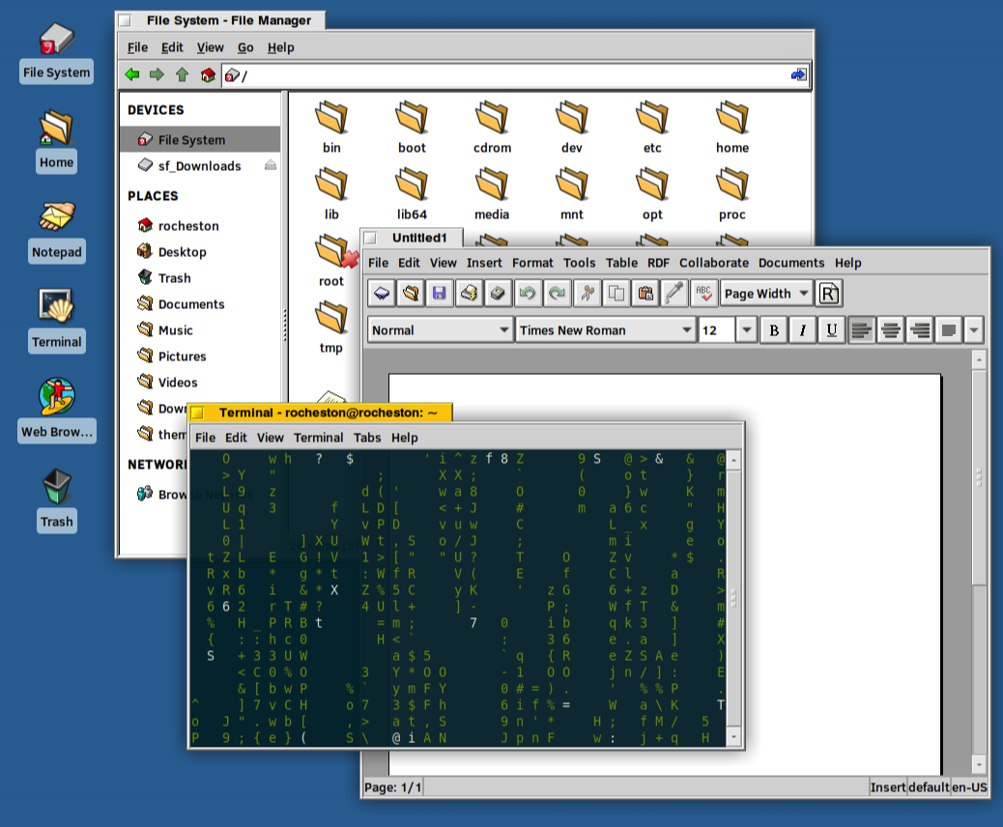This screenshot has height=827, width=1003.
Task: Click the Terminal scrollbar down arrow
Action: click(733, 737)
